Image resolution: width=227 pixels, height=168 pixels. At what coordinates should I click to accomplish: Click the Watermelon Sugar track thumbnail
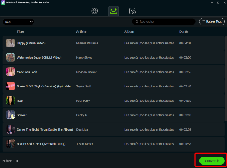click(x=11, y=58)
